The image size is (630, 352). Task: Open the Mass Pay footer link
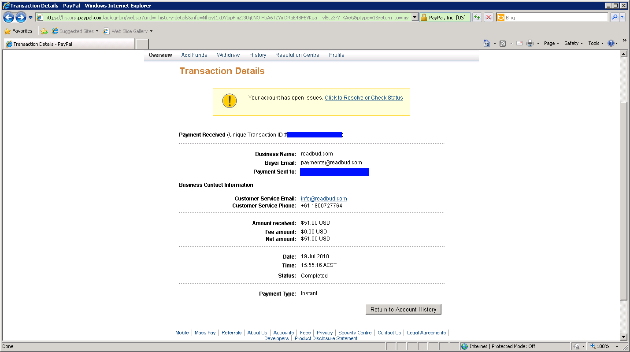[205, 333]
